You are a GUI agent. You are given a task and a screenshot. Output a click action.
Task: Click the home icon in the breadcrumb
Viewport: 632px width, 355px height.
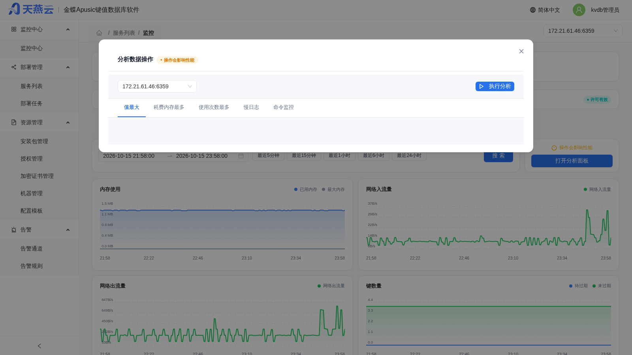[99, 33]
